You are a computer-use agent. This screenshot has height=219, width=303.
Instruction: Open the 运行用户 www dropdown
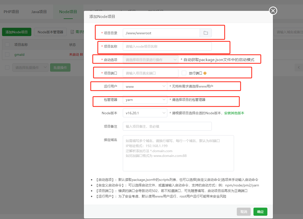[145, 87]
